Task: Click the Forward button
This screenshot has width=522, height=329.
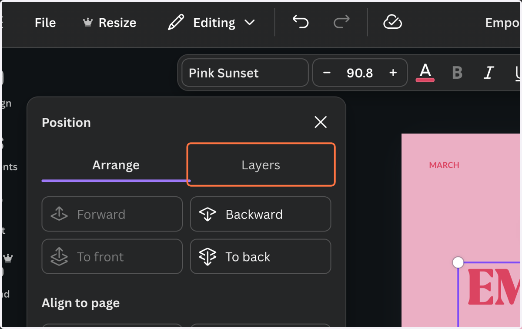Action: pyautogui.click(x=112, y=214)
